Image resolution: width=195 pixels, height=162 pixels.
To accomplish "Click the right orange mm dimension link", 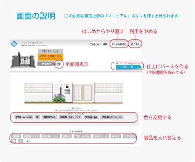I will [x=91, y=110].
